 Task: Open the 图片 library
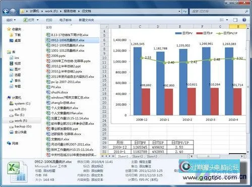pyautogui.click(x=15, y=69)
